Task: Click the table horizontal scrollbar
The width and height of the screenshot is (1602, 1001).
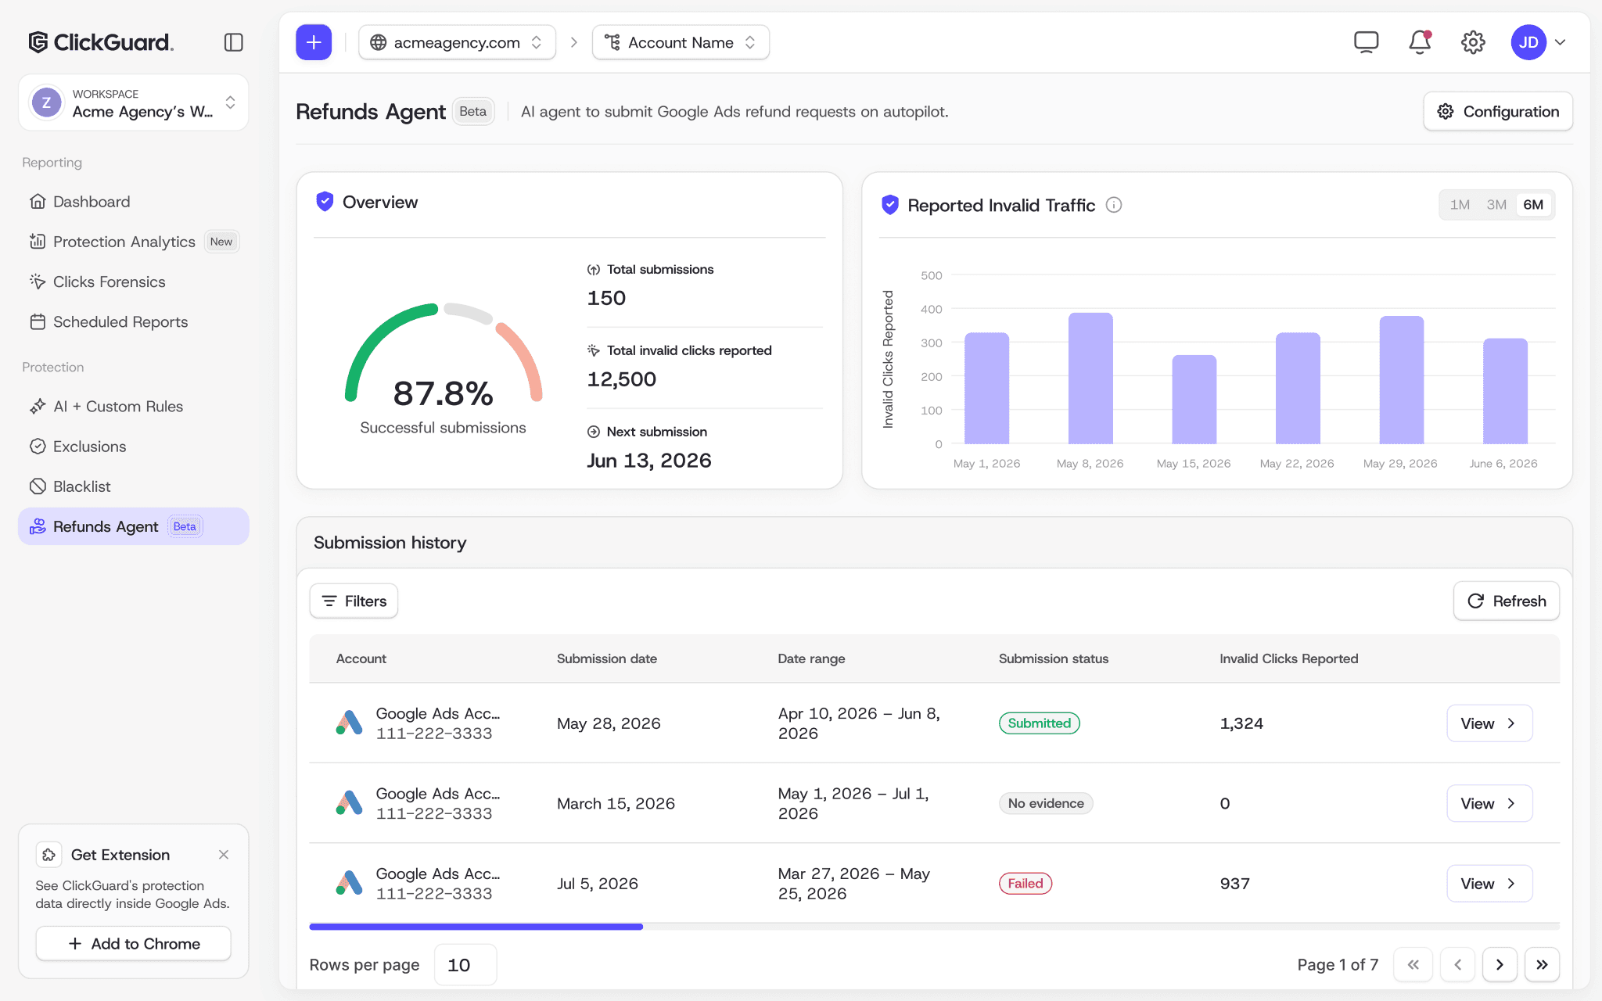Action: tap(476, 927)
